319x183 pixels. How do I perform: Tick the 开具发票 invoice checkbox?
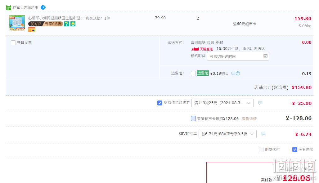[x=13, y=43]
